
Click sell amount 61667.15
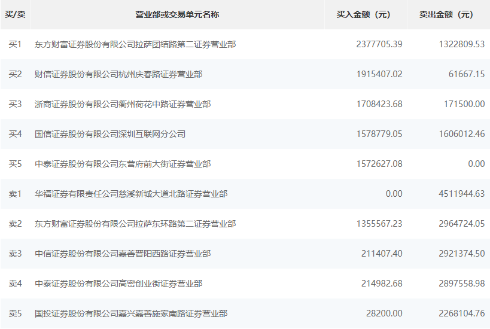(467, 74)
